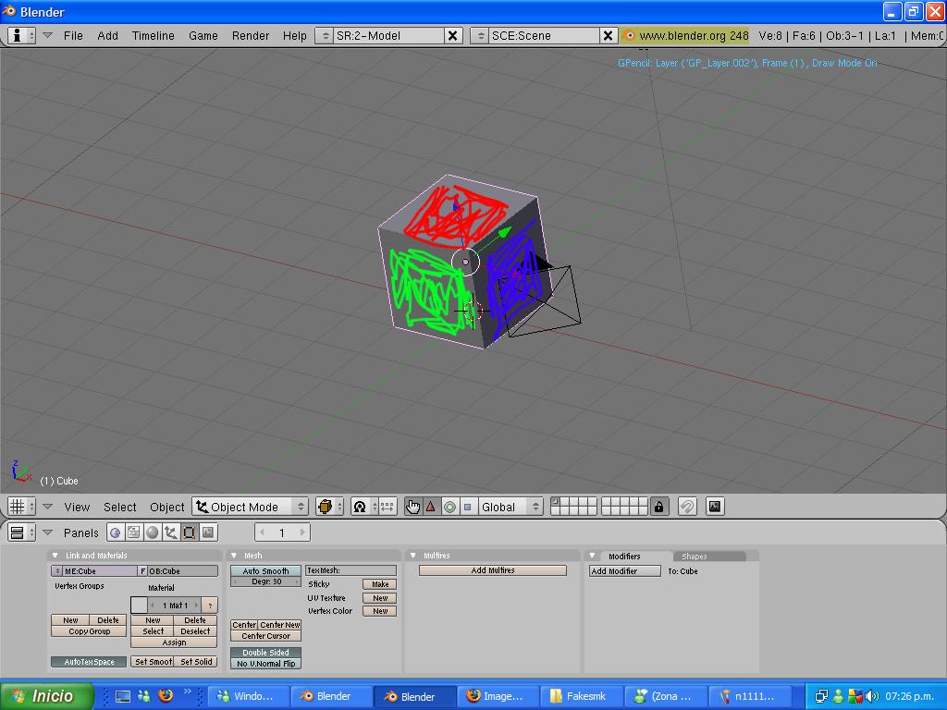Collapse the Link and Materials panel
947x710 pixels.
click(x=55, y=556)
